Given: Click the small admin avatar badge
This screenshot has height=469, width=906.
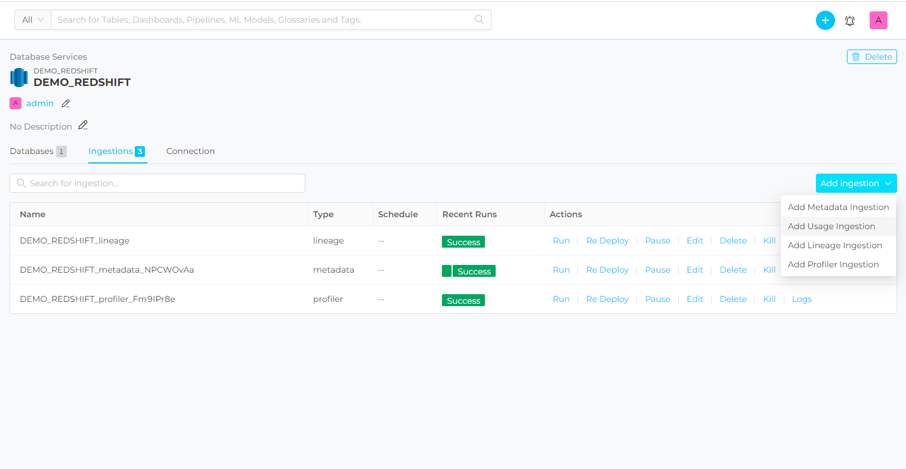Looking at the screenshot, I should [16, 103].
